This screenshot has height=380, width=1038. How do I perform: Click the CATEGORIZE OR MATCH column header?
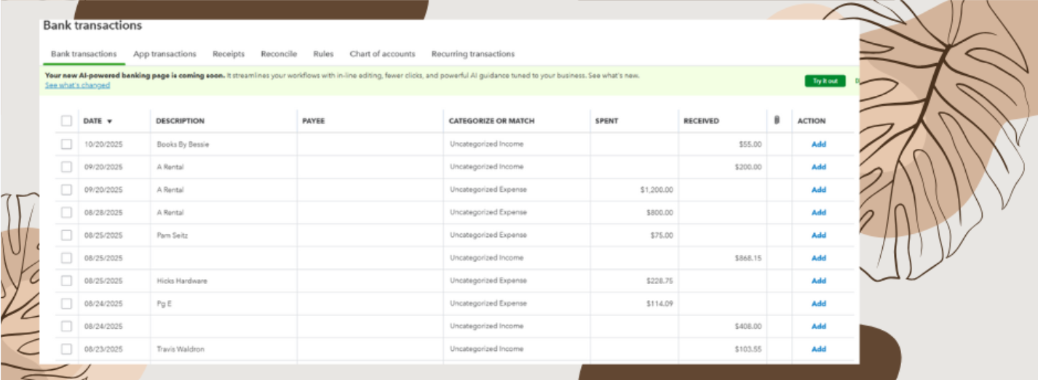click(x=491, y=121)
